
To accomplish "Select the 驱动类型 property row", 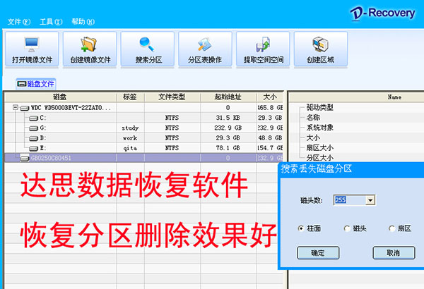I will 320,107.
